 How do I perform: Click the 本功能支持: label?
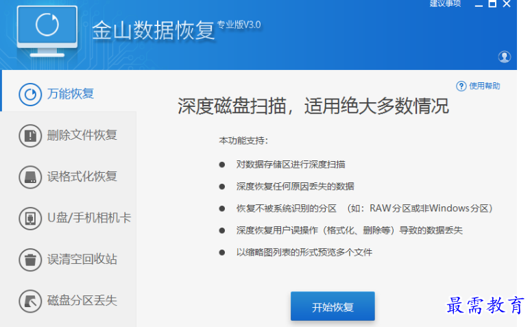coord(243,141)
